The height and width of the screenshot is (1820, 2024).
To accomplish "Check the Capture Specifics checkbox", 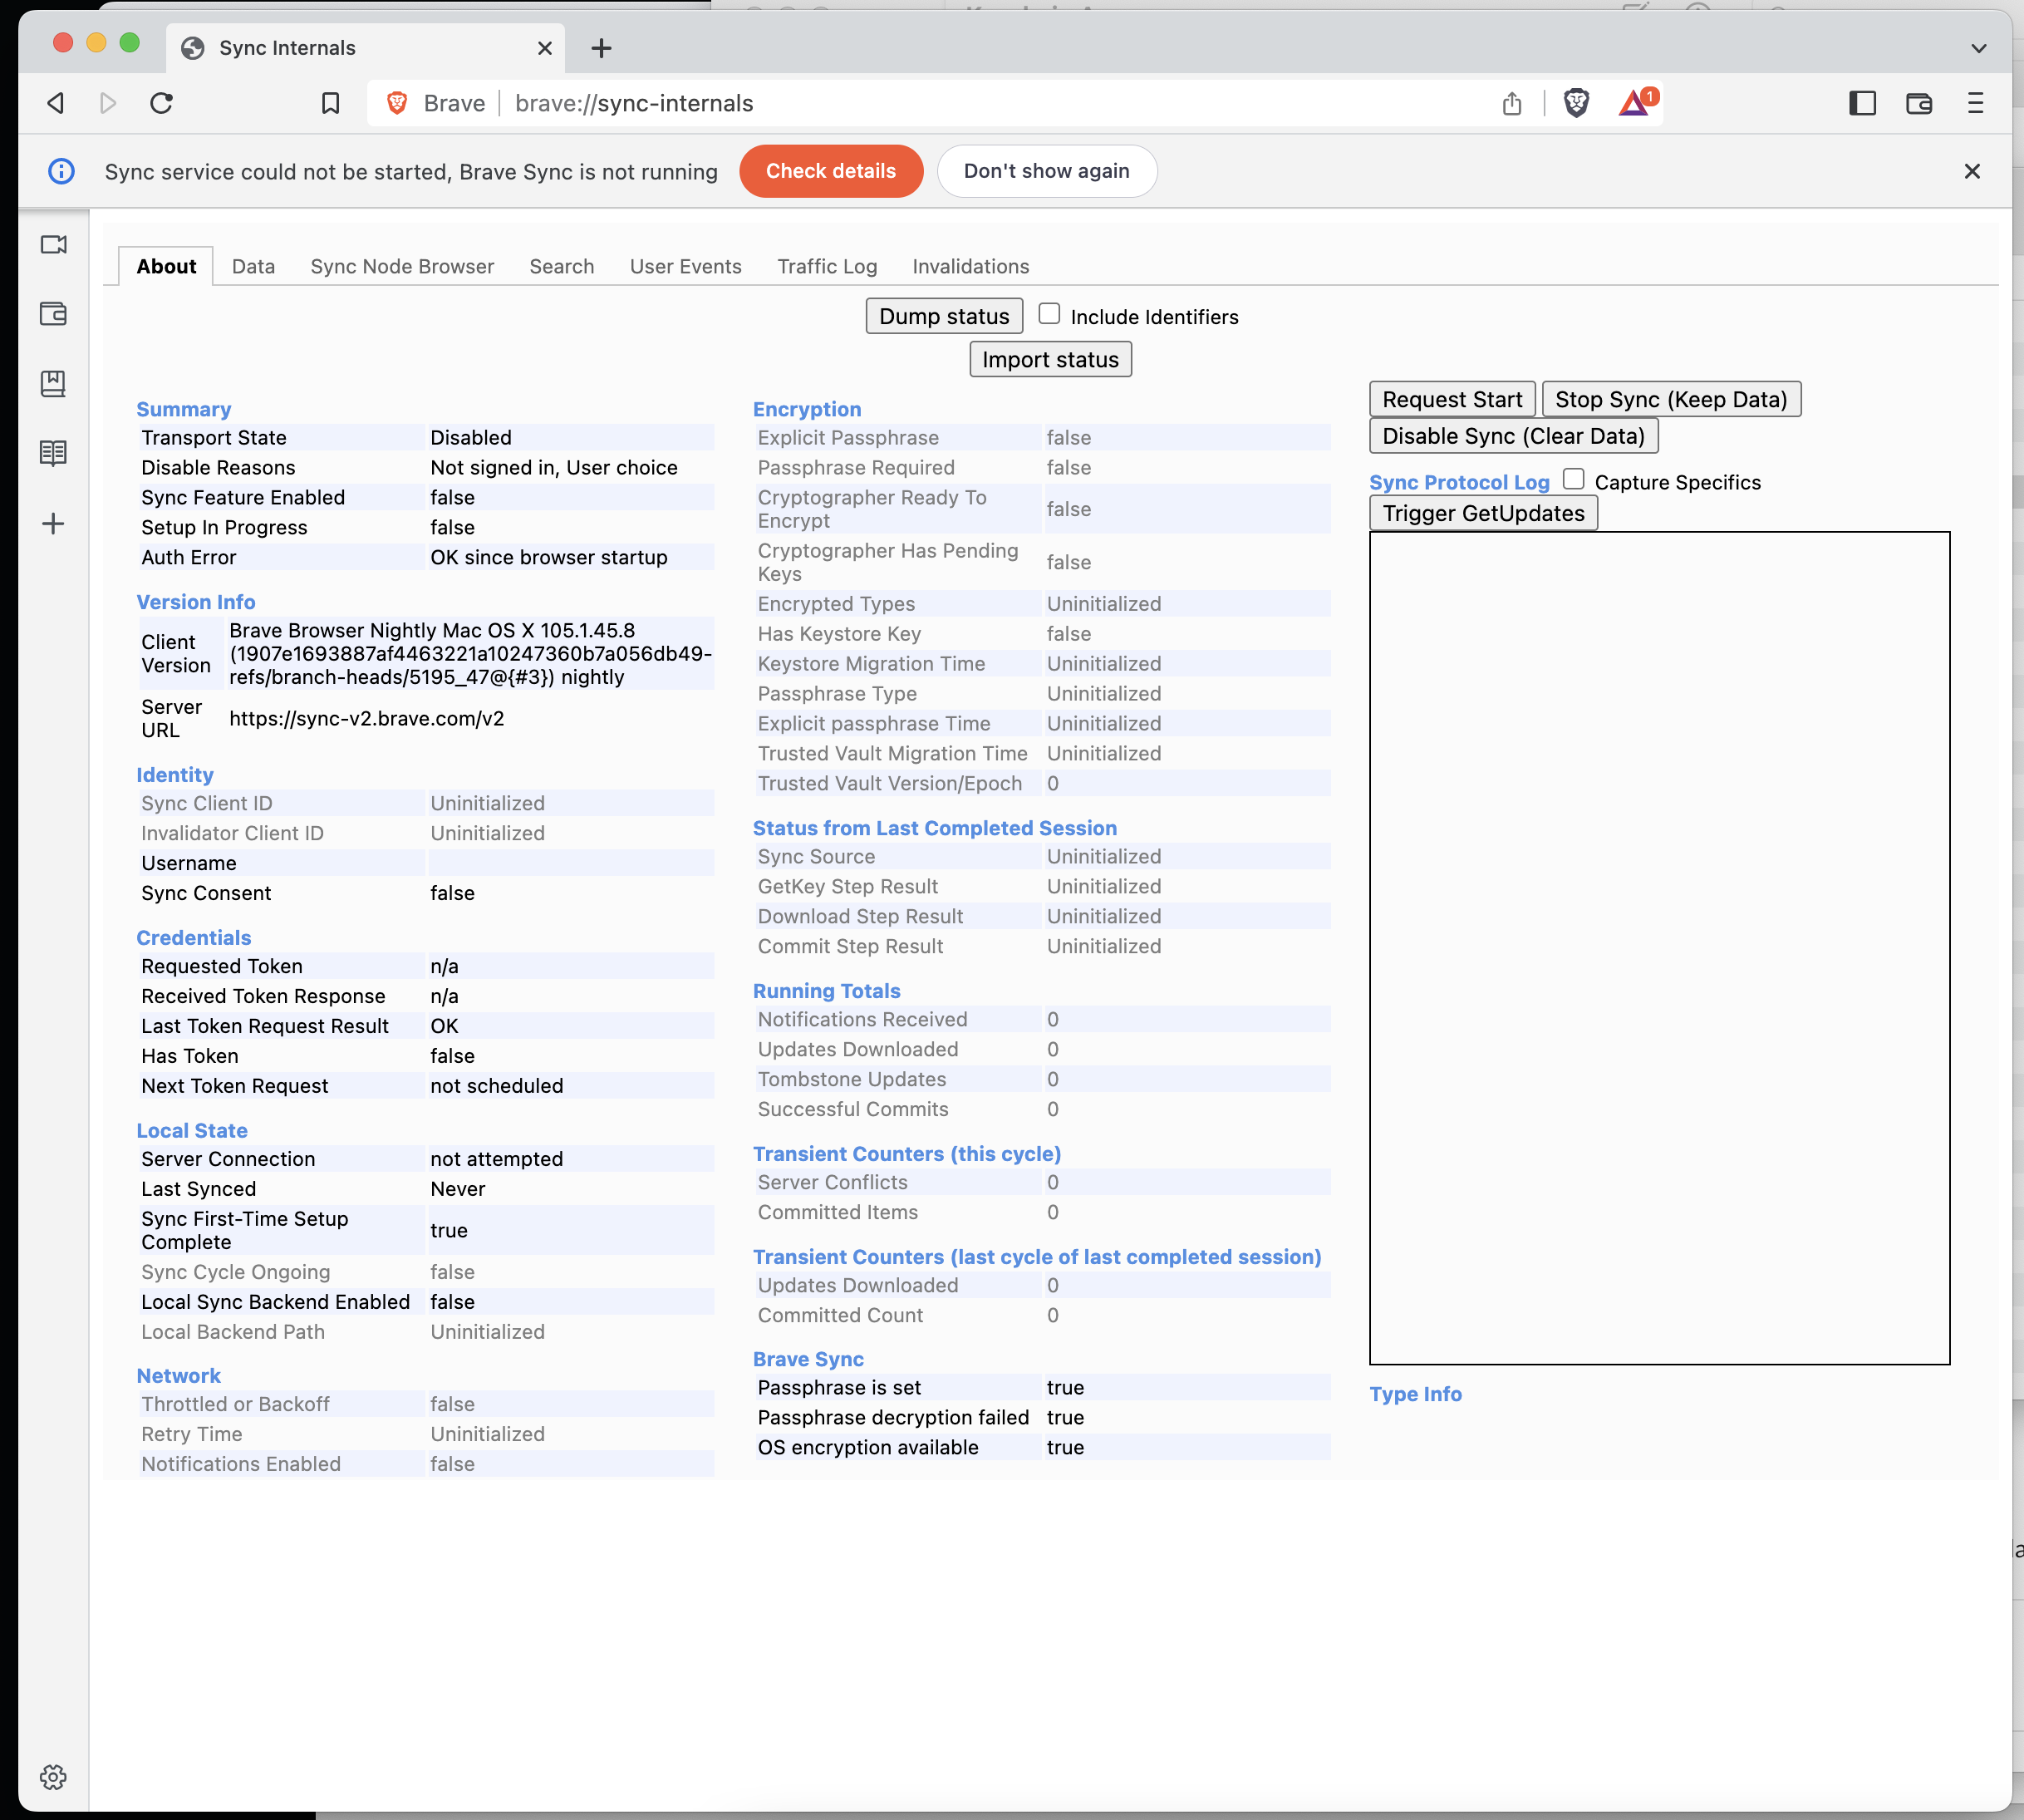I will coord(1573,479).
